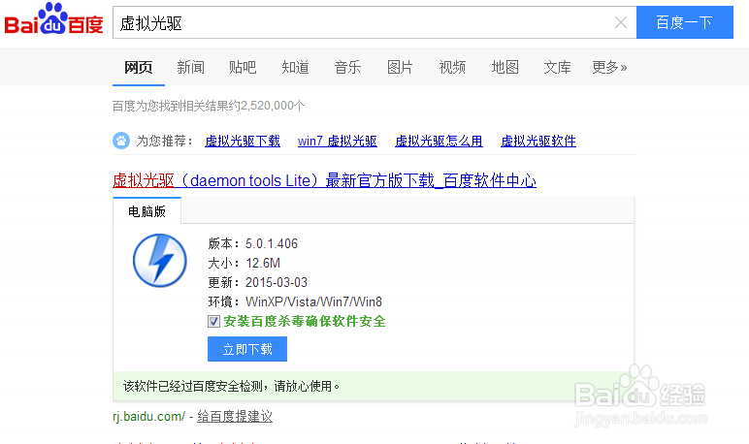Open the 音乐 tab
This screenshot has height=444, width=749.
coord(347,67)
